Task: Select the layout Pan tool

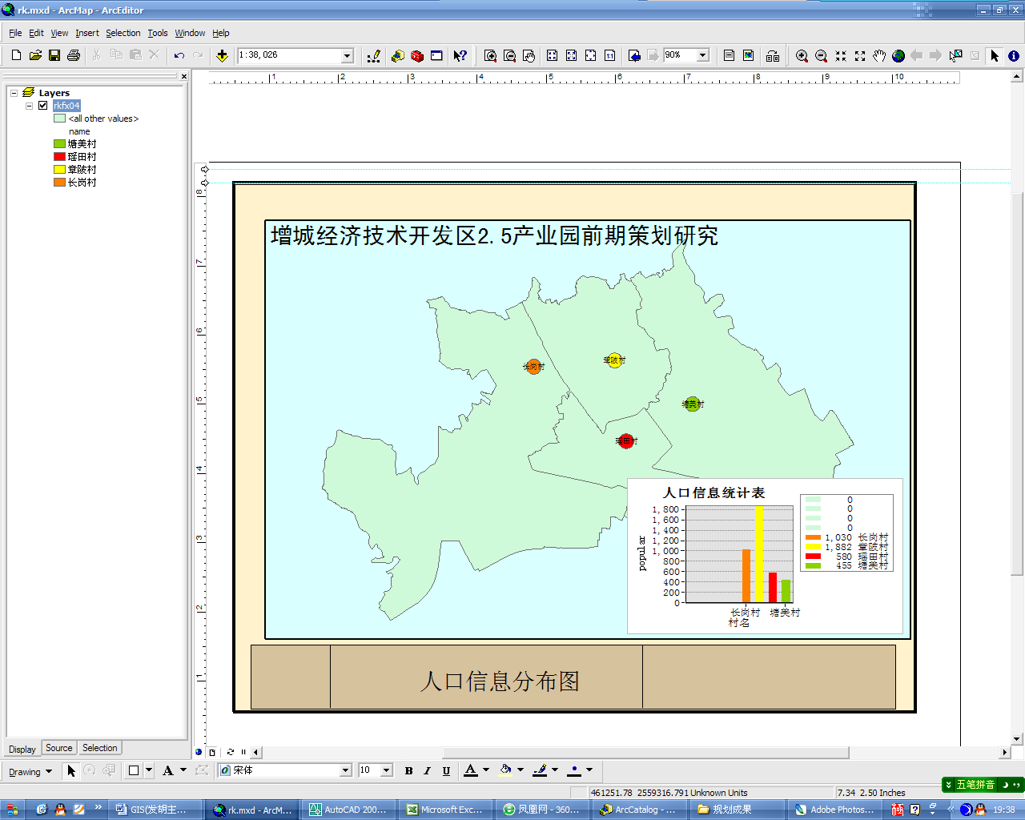Action: 529,55
